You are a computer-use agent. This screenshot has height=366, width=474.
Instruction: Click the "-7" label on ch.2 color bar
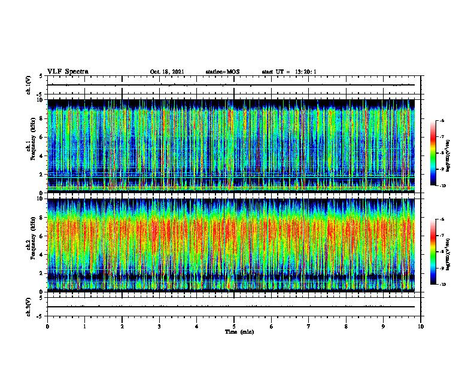[442, 236]
